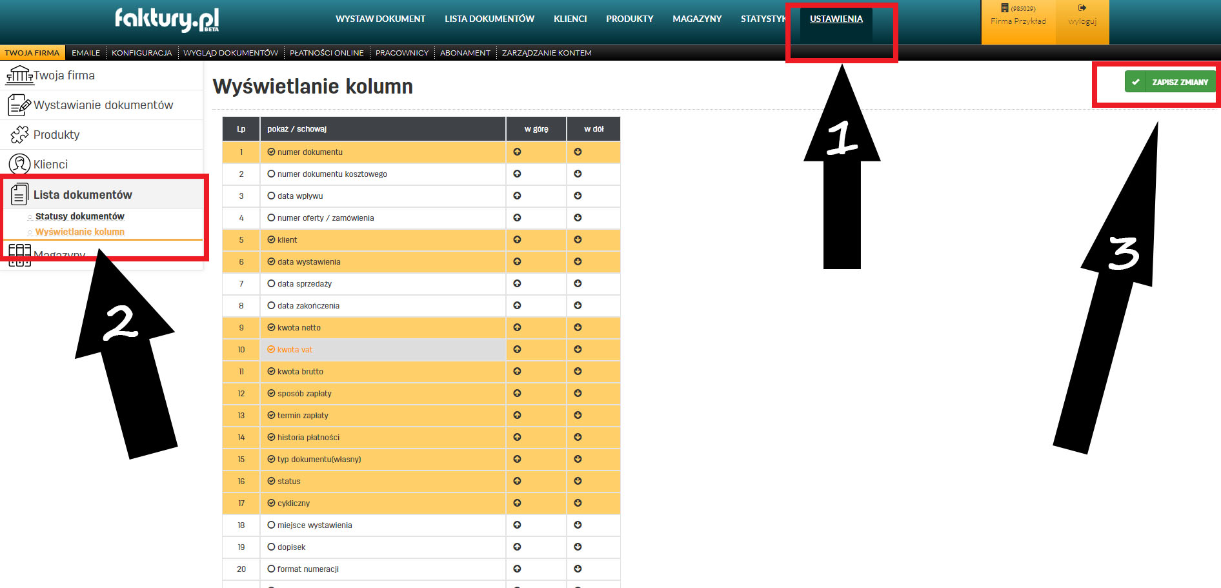The image size is (1221, 588).
Task: Collapse the Lista dokumentów sidebar section
Action: 83,195
